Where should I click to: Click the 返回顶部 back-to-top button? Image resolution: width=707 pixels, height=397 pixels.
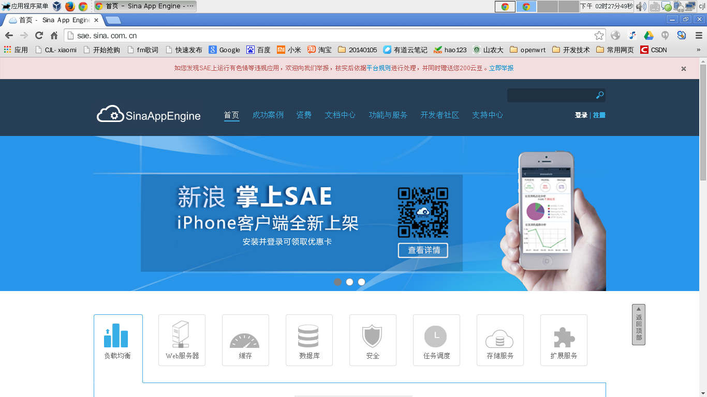point(639,325)
